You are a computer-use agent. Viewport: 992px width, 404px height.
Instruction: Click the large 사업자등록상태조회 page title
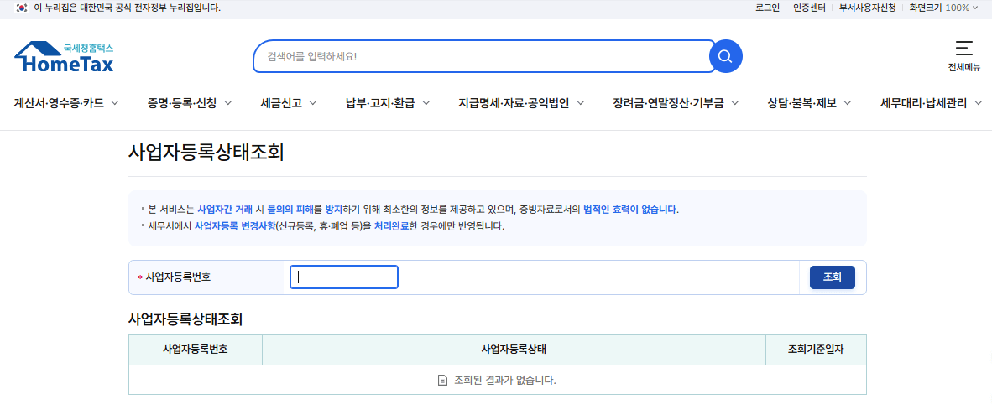(206, 153)
